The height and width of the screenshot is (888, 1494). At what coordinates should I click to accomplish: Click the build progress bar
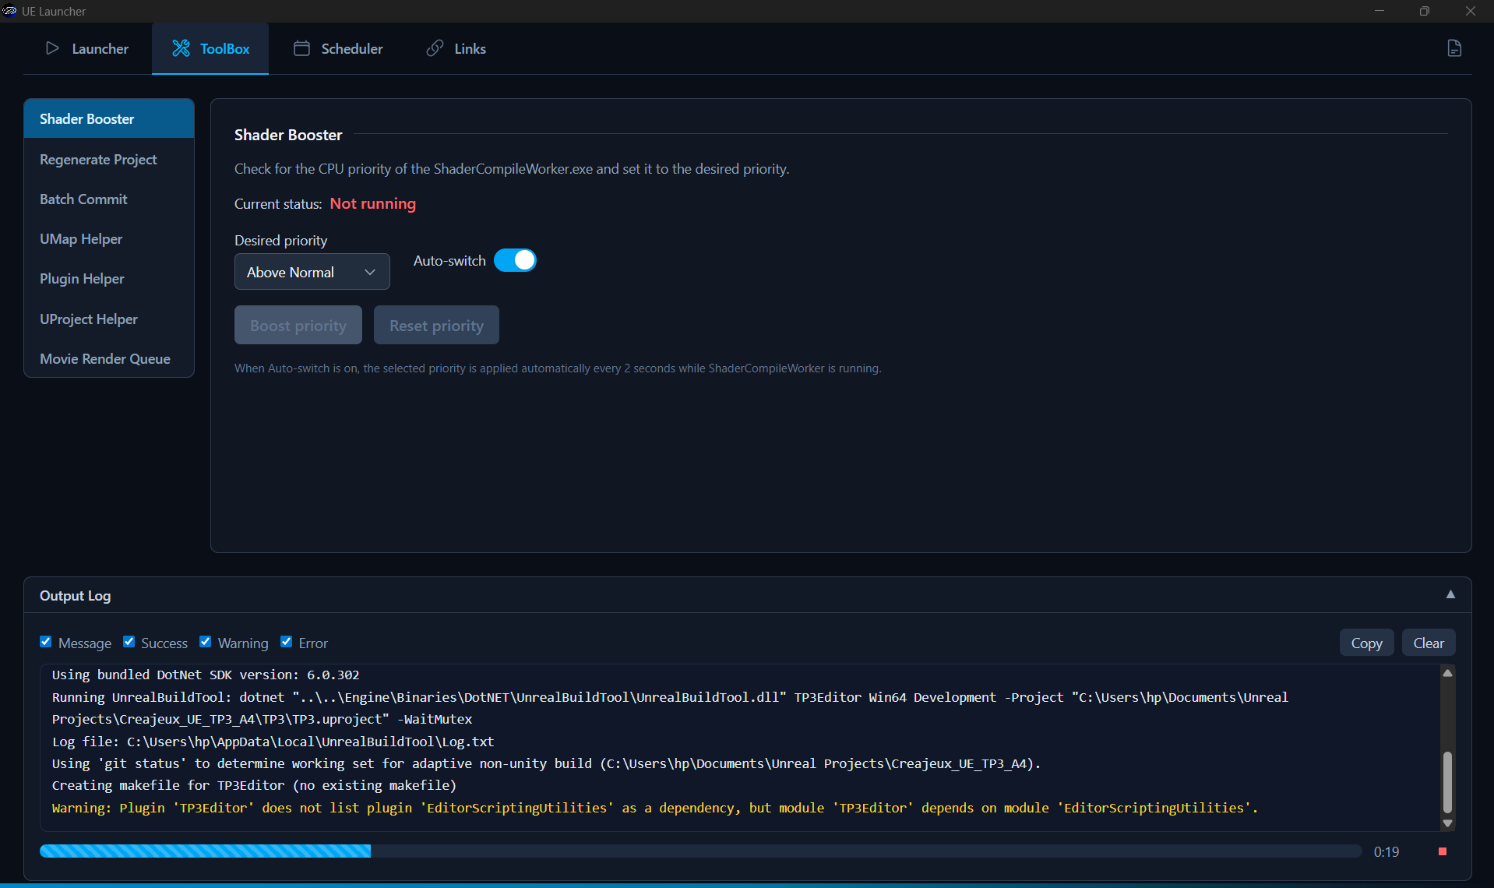700,851
